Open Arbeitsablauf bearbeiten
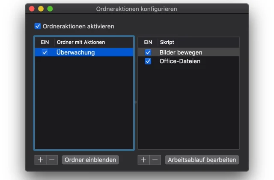The width and height of the screenshot is (274, 180). click(202, 160)
